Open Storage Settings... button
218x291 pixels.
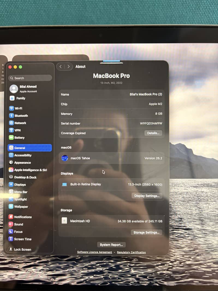pyautogui.click(x=147, y=232)
